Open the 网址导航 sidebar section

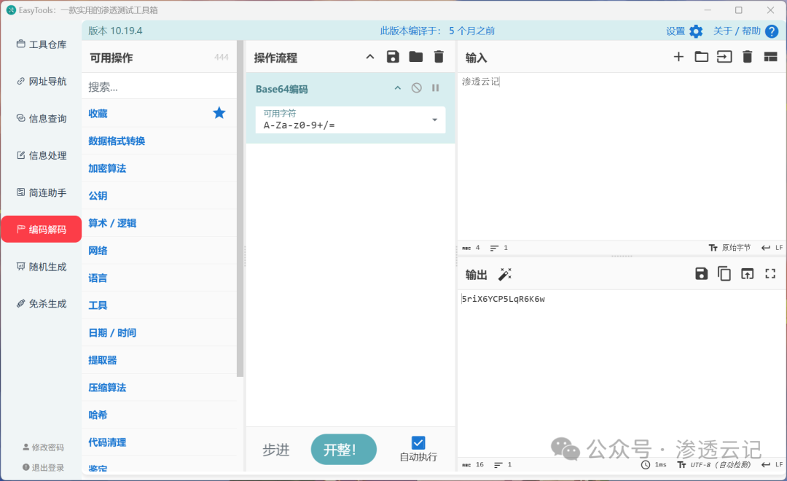click(x=42, y=82)
